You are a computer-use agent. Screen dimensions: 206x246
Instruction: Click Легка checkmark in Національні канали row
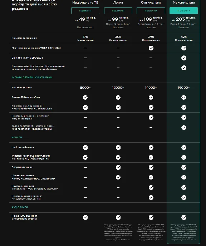coord(118,147)
